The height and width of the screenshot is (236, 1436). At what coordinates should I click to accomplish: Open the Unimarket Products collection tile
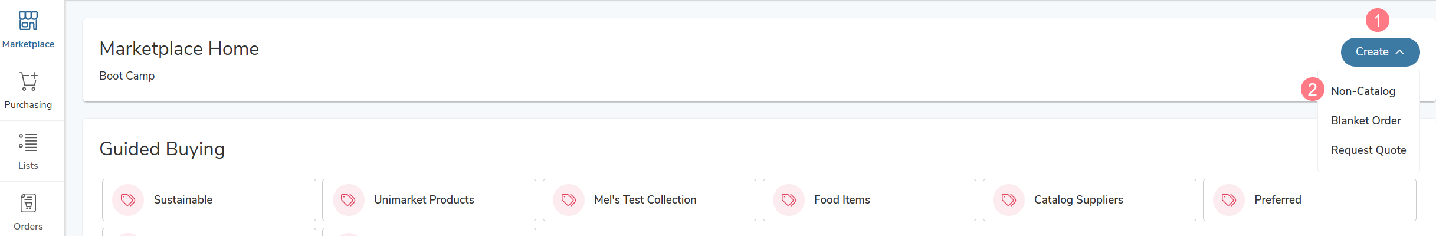point(429,200)
